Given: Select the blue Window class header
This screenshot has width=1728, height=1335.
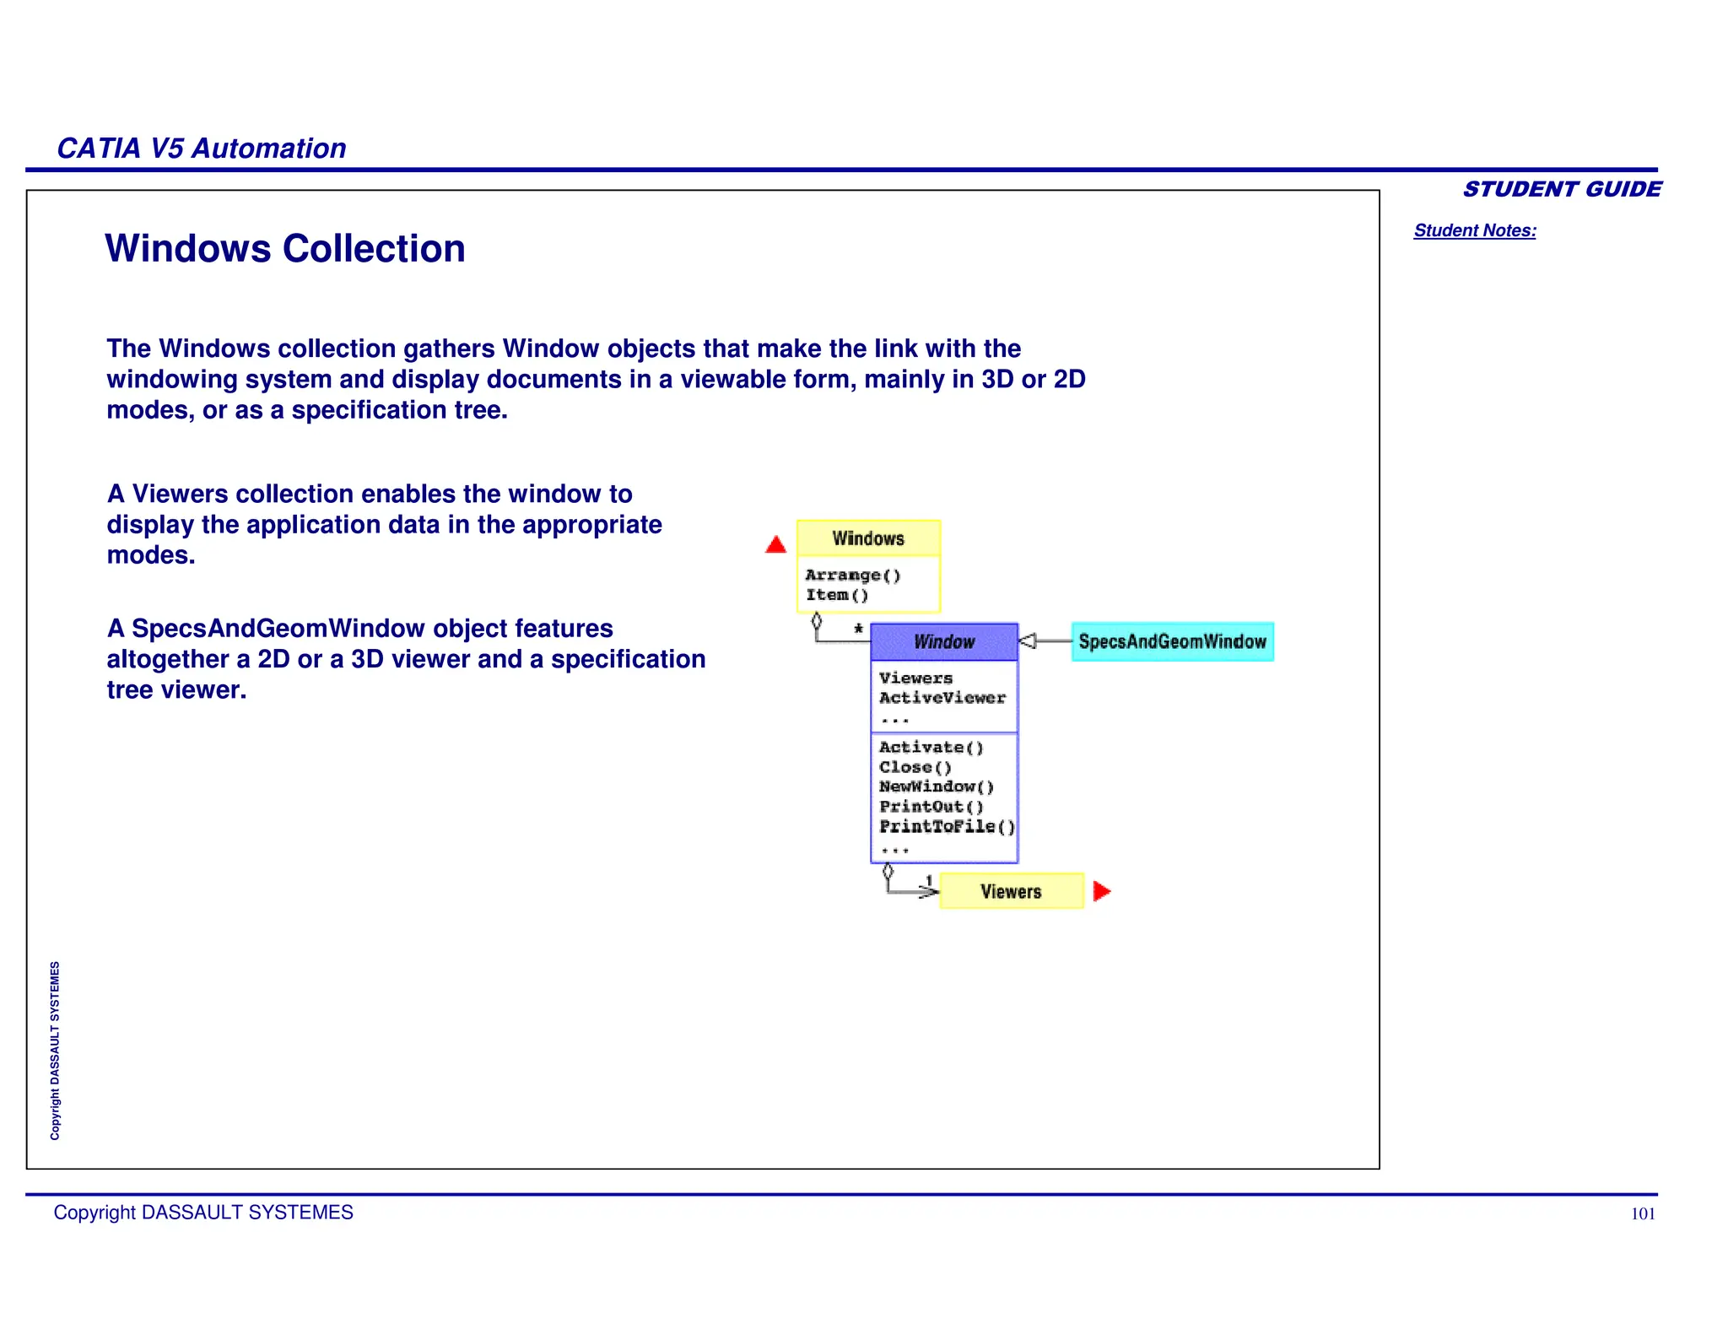Looking at the screenshot, I should (944, 642).
